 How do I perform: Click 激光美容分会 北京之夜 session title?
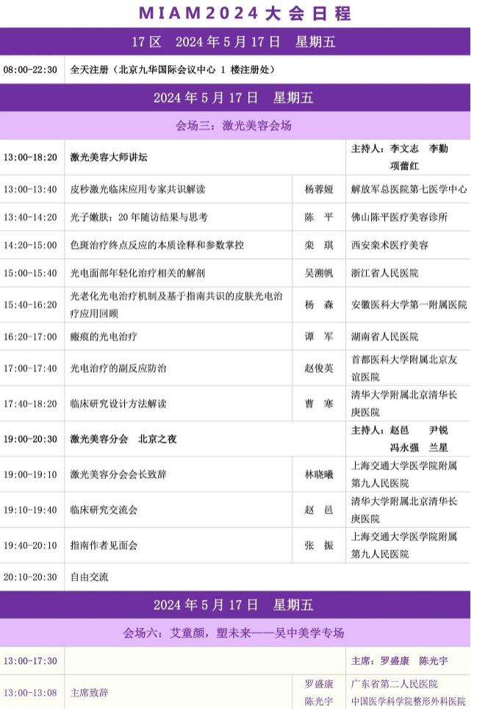click(123, 439)
